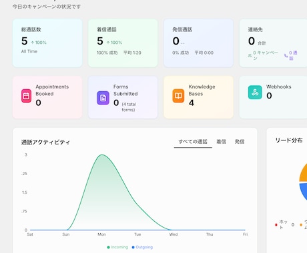This screenshot has width=307, height=253.
Task: Click the Webhooks label
Action: tap(279, 87)
